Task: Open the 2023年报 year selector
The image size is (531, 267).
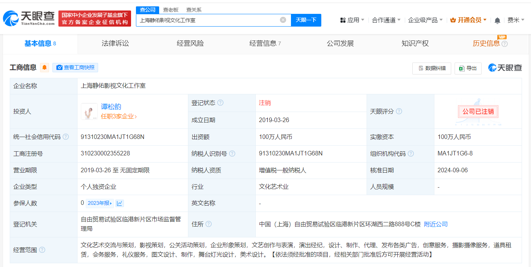Action: pos(100,203)
